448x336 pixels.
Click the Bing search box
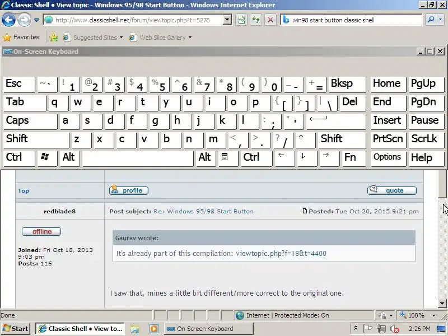(352, 20)
